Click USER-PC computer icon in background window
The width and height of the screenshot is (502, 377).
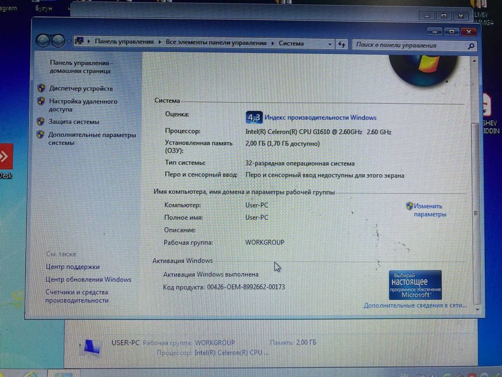click(x=91, y=348)
